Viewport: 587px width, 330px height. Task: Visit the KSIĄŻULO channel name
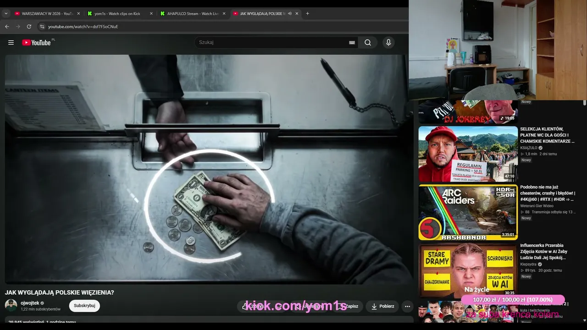[529, 148]
